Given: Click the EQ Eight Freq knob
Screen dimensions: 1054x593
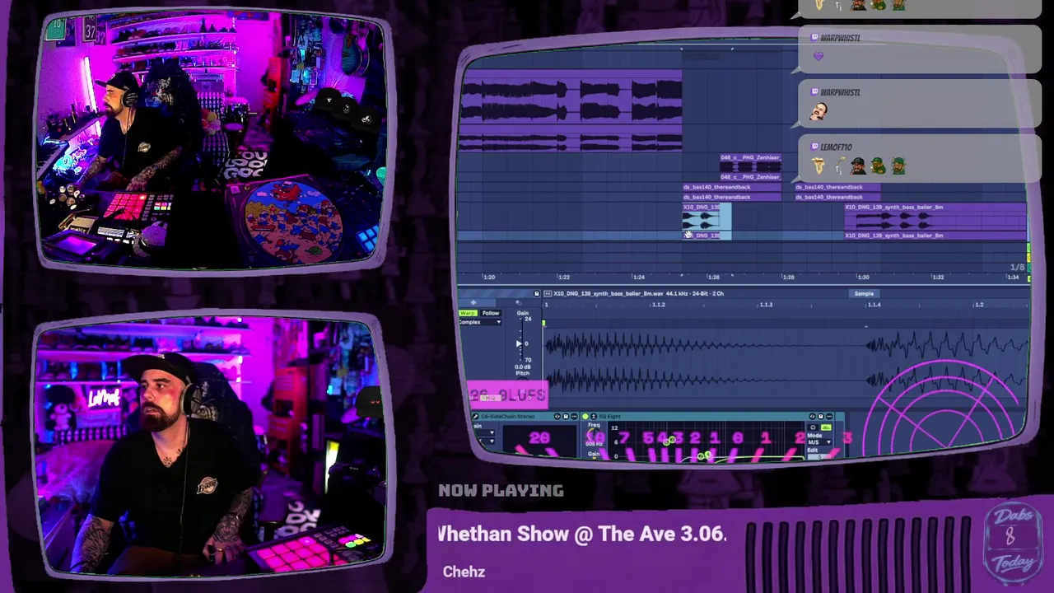Looking at the screenshot, I should click(592, 434).
